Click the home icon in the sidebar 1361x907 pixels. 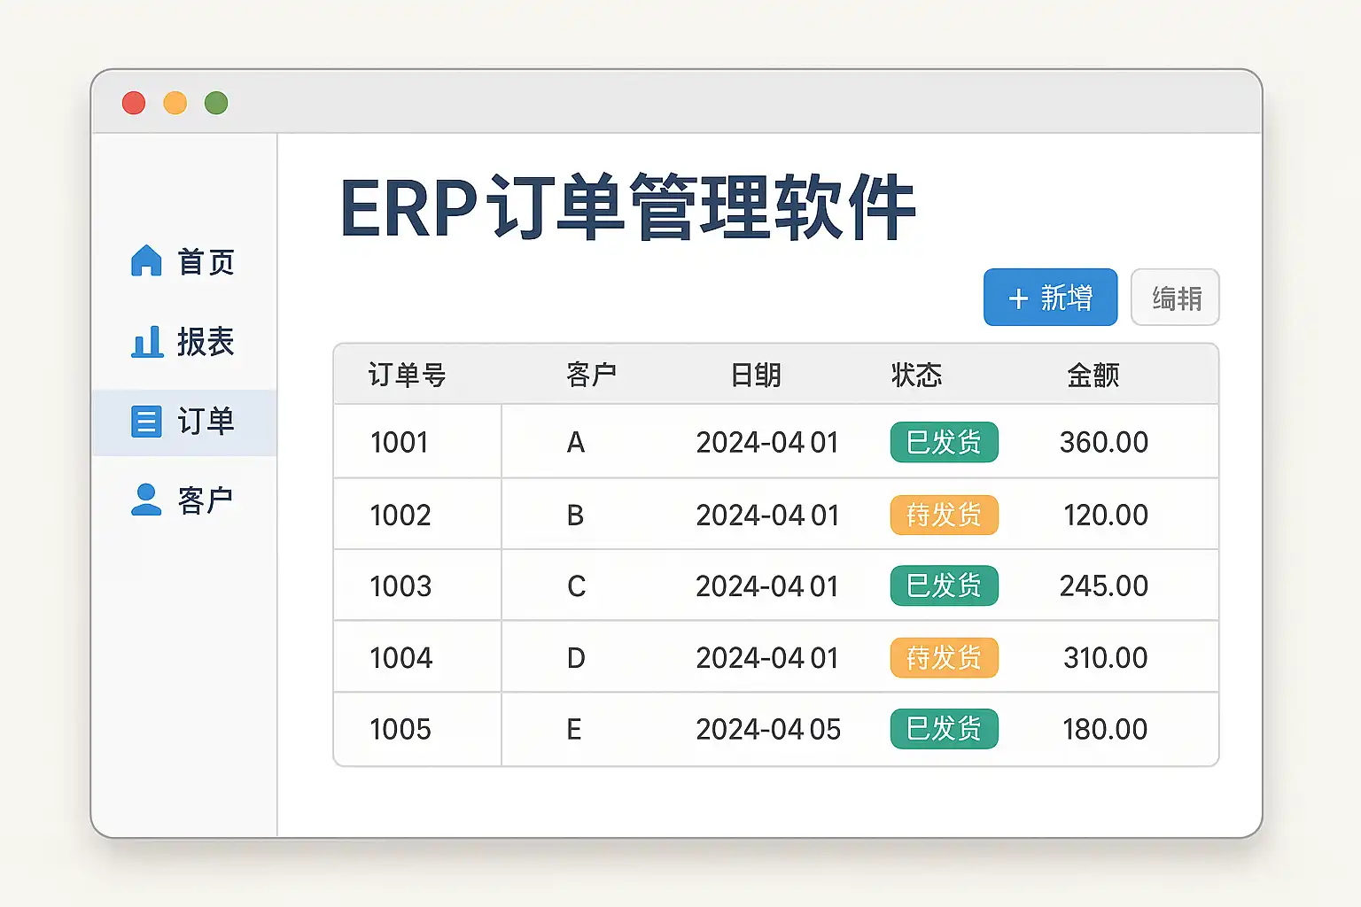pos(146,261)
